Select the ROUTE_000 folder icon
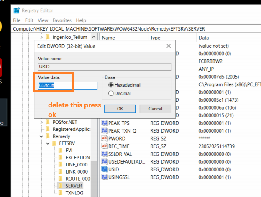261x197 pixels. [x=60, y=179]
